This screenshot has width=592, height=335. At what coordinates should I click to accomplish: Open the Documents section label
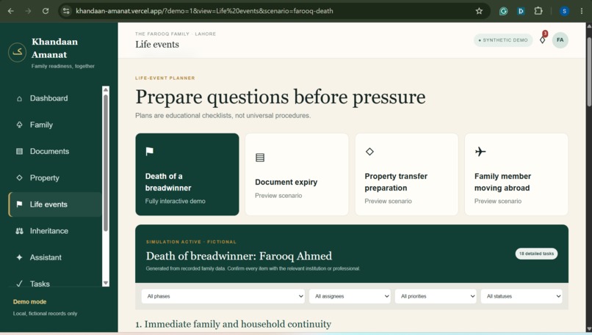coord(49,152)
